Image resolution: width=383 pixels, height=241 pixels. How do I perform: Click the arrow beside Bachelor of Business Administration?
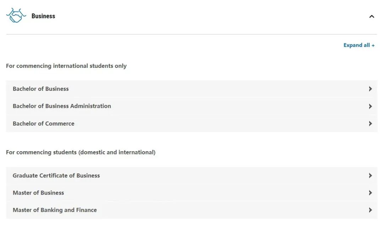[370, 106]
